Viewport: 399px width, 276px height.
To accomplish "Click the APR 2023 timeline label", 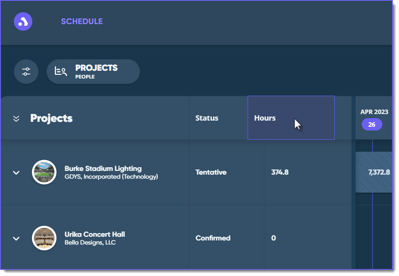I will pos(374,111).
